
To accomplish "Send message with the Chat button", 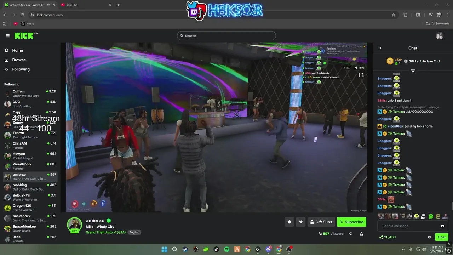I will 442,237.
